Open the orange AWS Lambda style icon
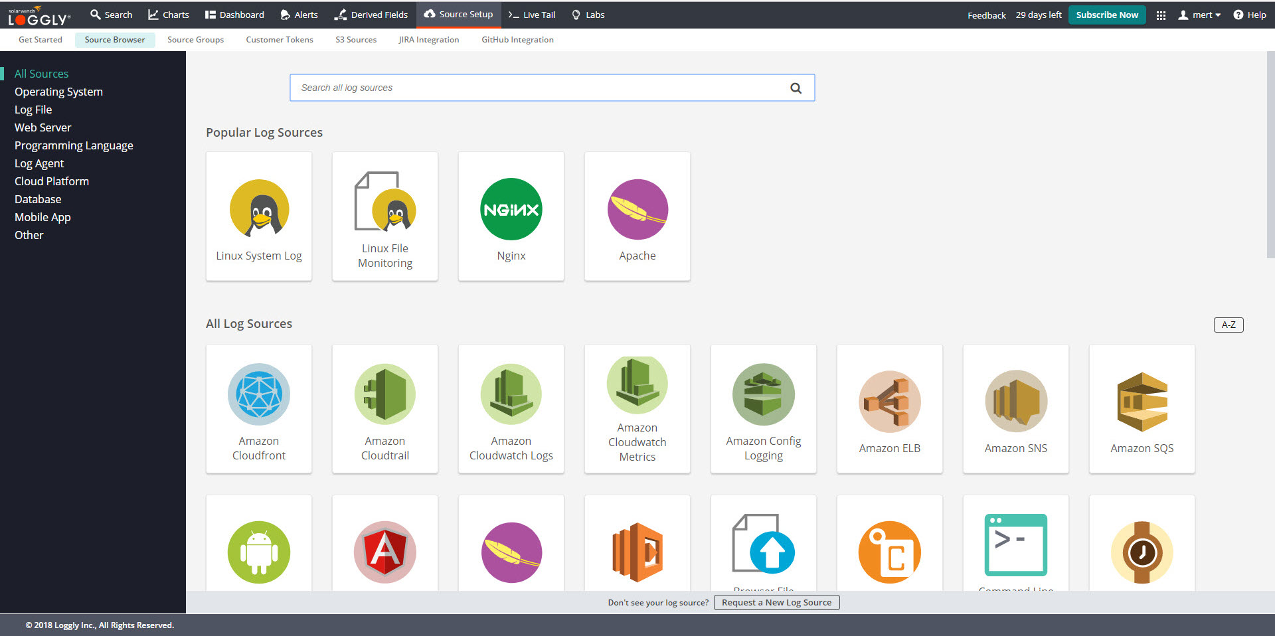This screenshot has width=1275, height=636. pyautogui.click(x=637, y=552)
